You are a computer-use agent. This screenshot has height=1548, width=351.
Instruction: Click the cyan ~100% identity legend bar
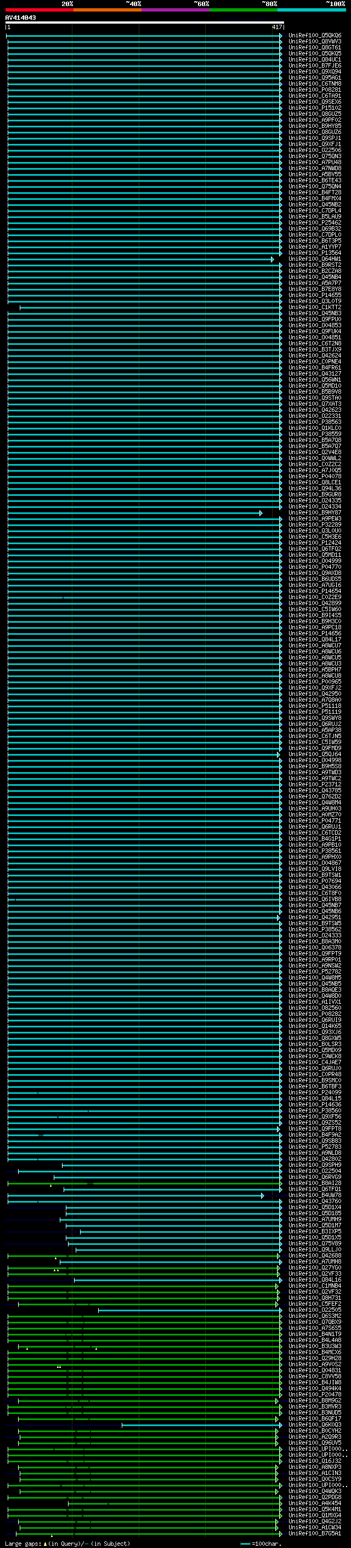click(x=312, y=10)
